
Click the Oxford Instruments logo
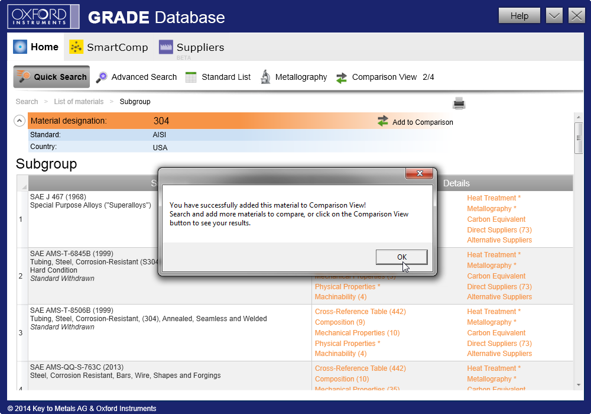coord(43,17)
